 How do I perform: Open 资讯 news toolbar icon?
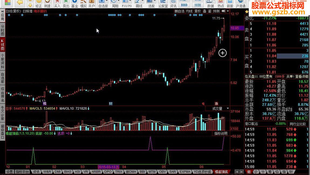click(x=173, y=4)
